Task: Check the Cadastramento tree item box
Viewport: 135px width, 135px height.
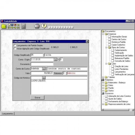Action: (113, 50)
